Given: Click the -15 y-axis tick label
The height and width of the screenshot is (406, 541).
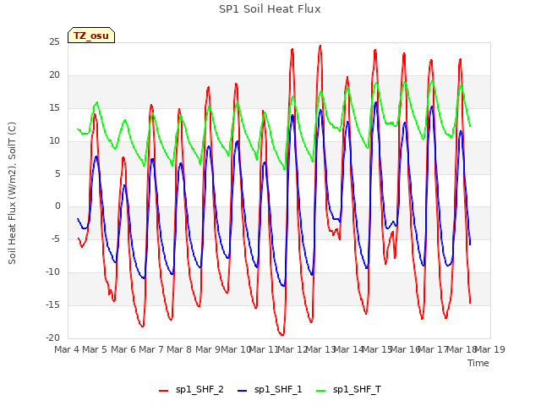Looking at the screenshot, I should coord(52,304).
